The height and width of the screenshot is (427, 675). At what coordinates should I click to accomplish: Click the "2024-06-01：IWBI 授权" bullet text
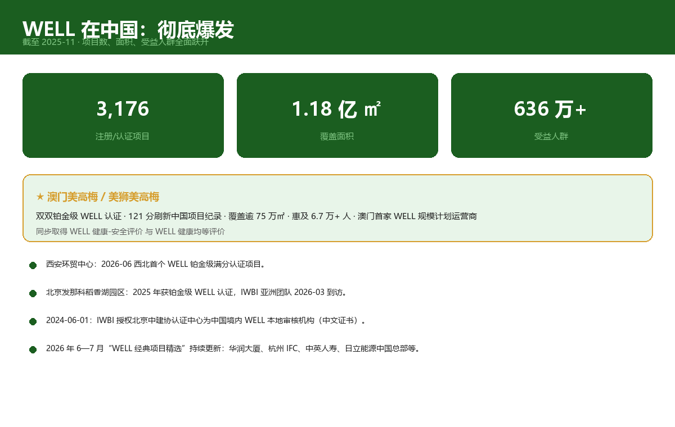[206, 320]
